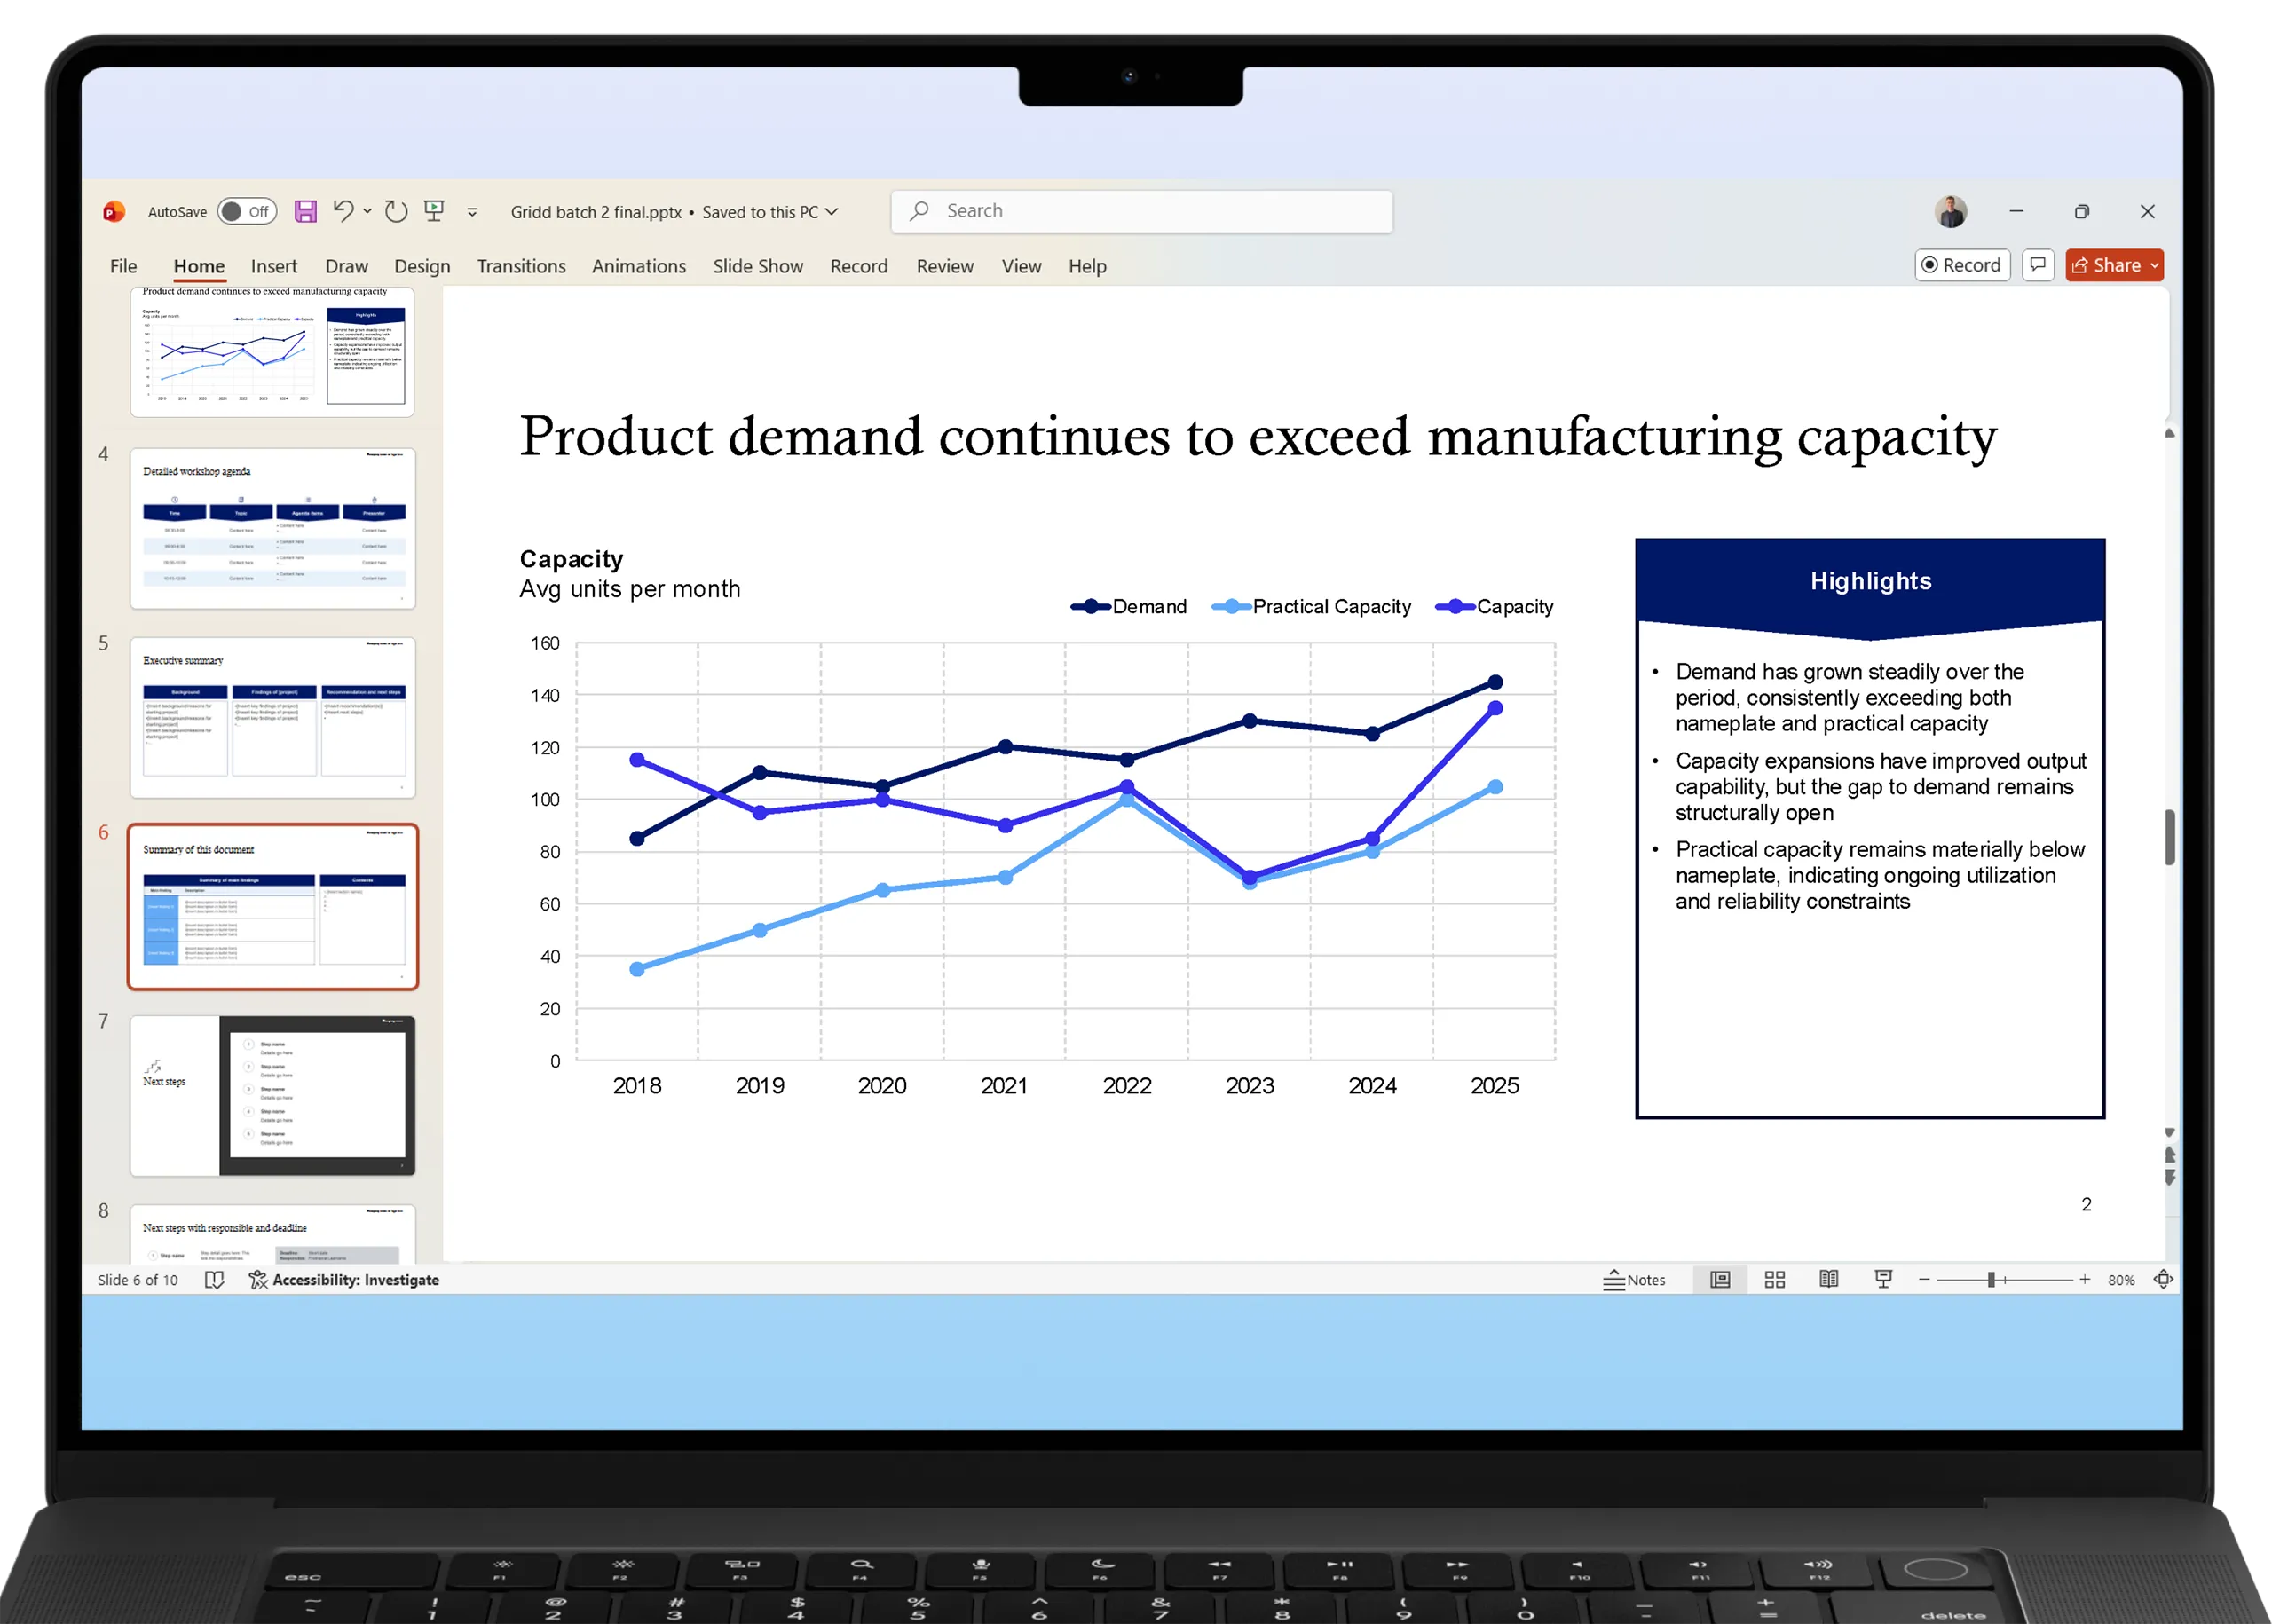Image resolution: width=2272 pixels, height=1624 pixels.
Task: Click the Save disk icon
Action: [x=305, y=211]
